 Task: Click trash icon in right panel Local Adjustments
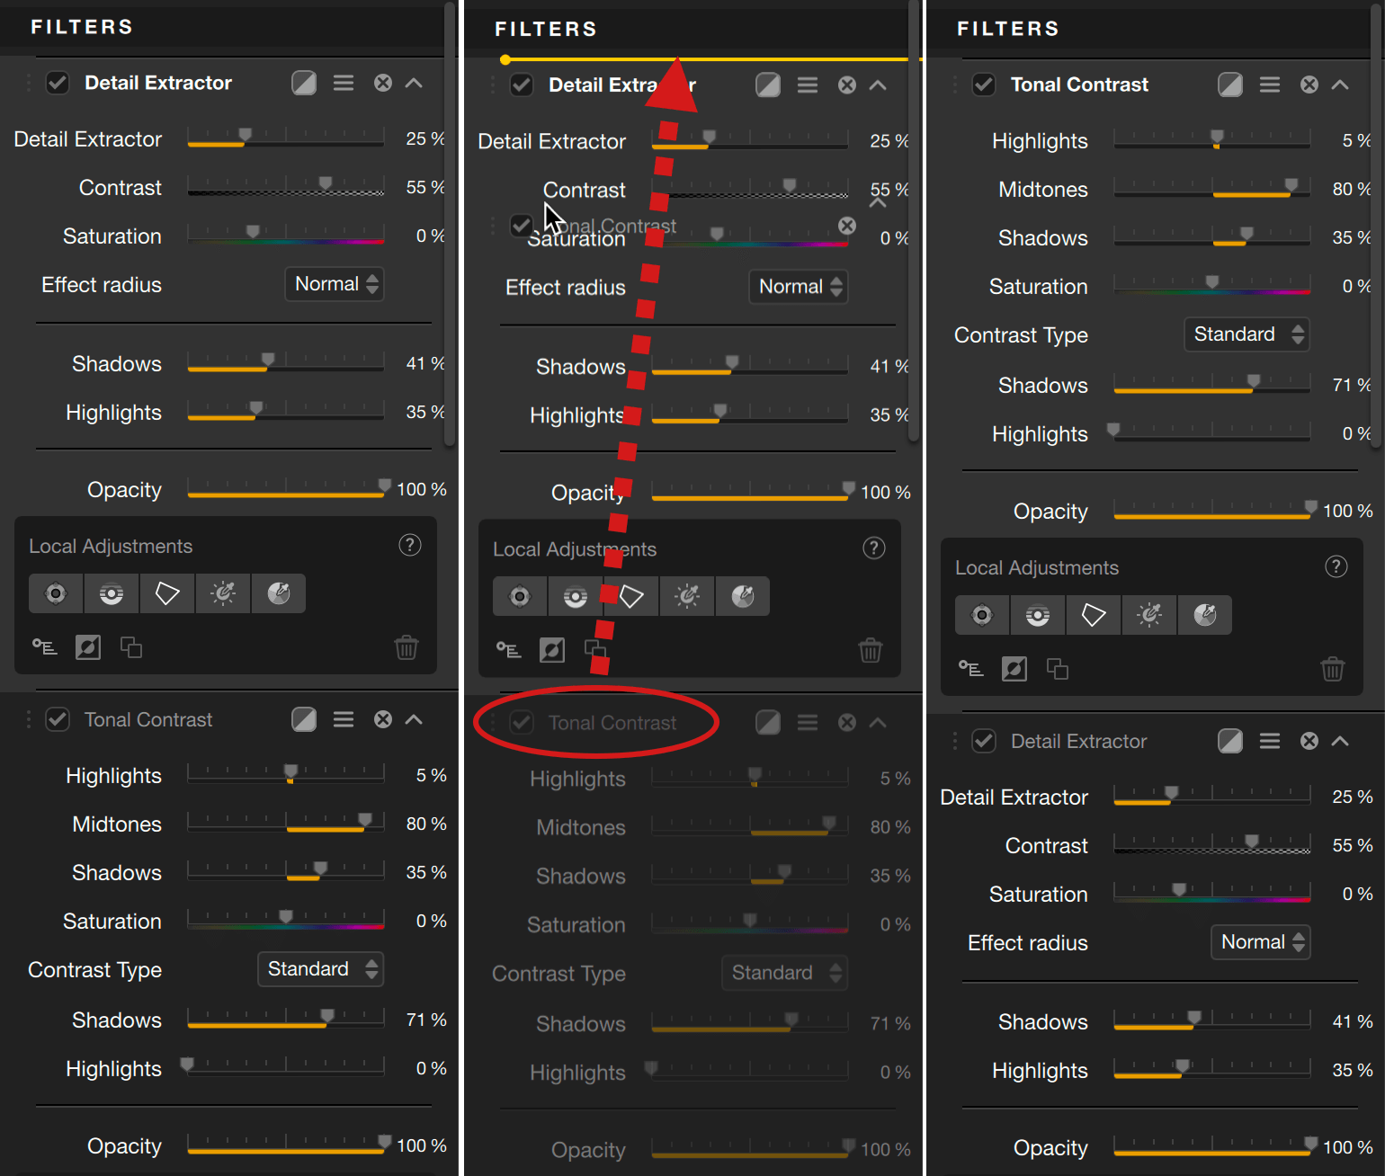coord(1333,669)
